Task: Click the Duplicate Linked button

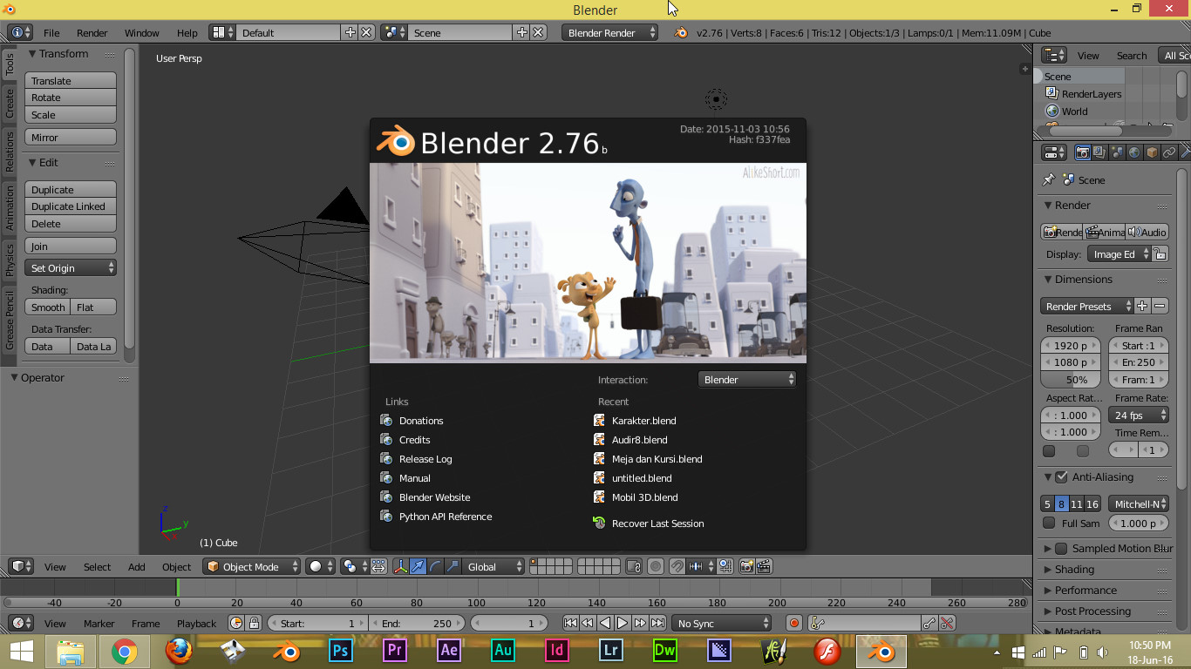Action: [x=71, y=206]
